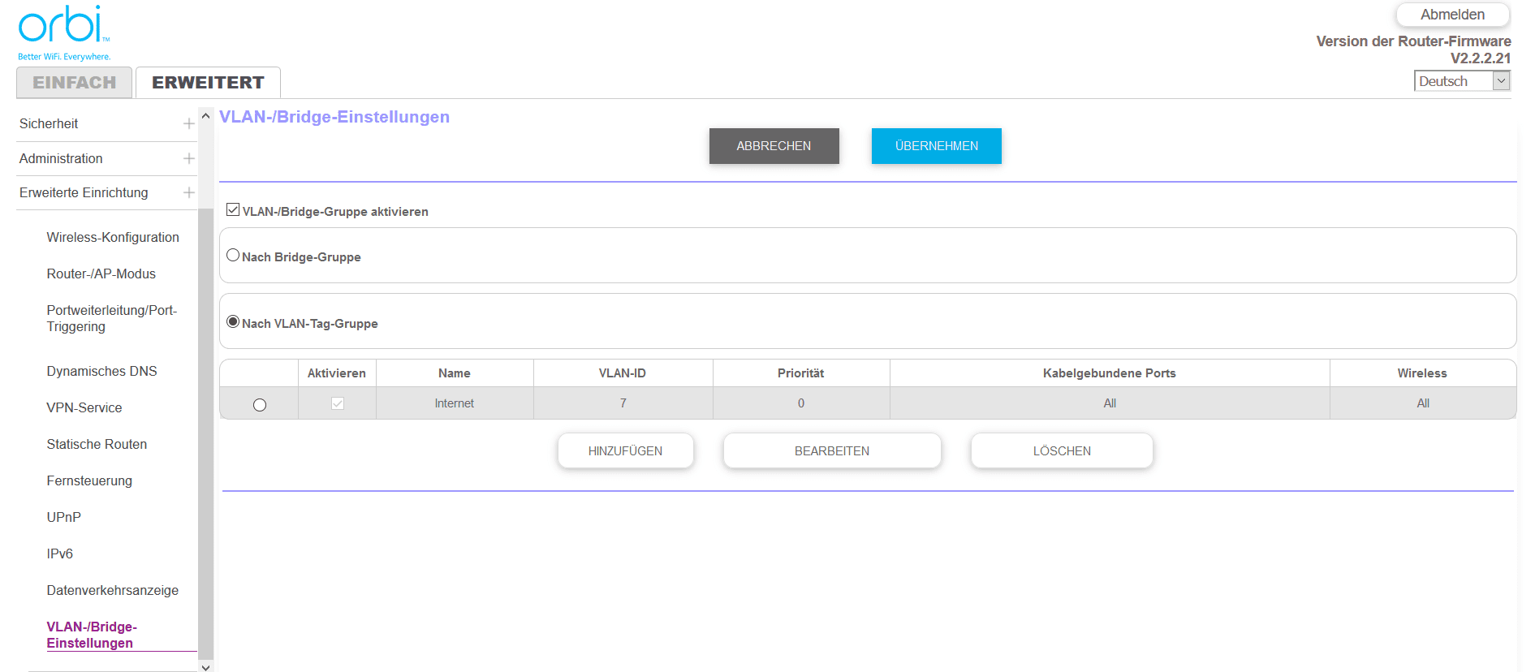Click the LÖSCHEN button
The height and width of the screenshot is (672, 1535).
(1062, 451)
